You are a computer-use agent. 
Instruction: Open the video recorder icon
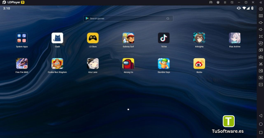pos(261,71)
